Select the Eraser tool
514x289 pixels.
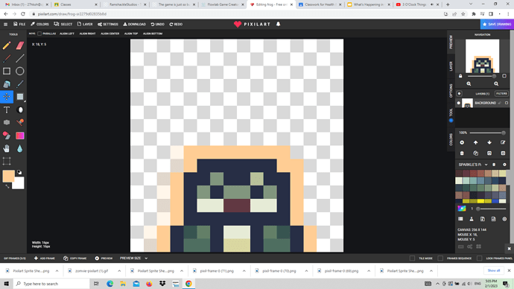(20, 45)
